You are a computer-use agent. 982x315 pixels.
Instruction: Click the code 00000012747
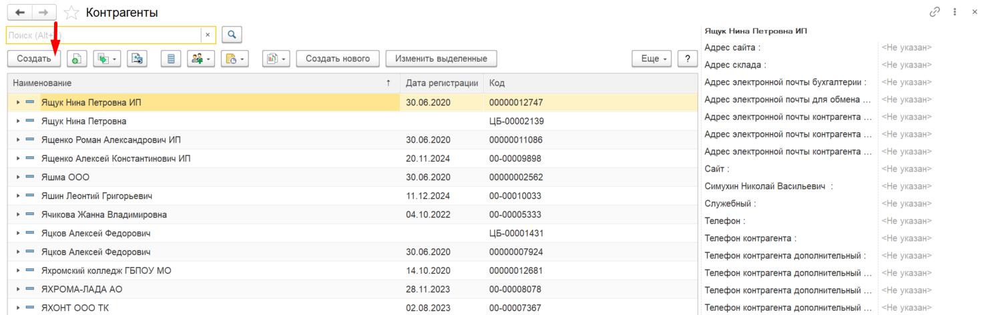tap(516, 103)
